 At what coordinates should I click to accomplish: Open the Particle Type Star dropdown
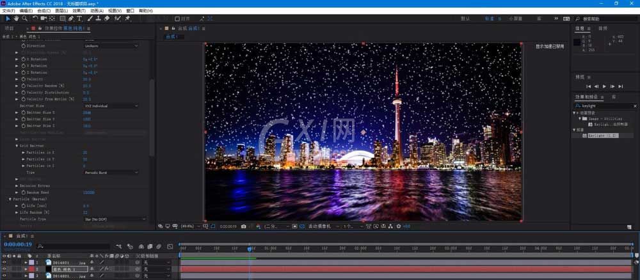tap(115, 219)
